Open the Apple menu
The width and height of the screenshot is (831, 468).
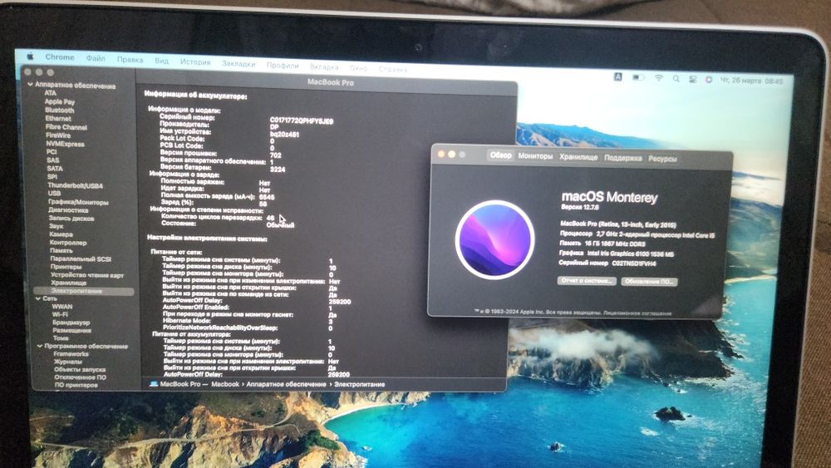coord(30,57)
